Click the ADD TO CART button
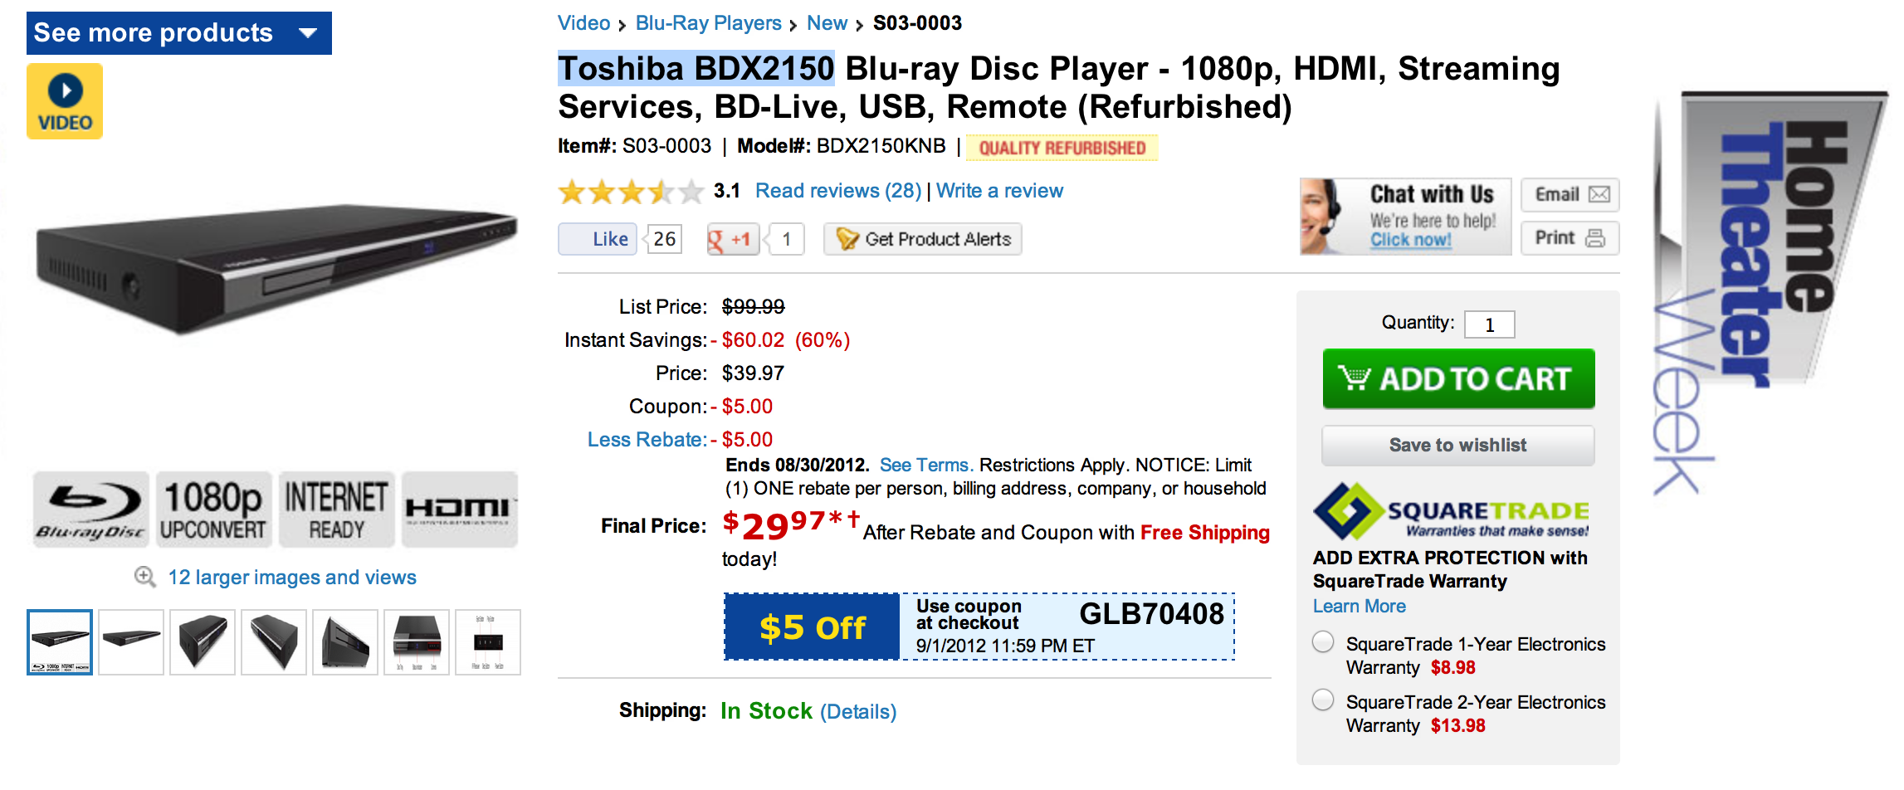 [x=1458, y=379]
